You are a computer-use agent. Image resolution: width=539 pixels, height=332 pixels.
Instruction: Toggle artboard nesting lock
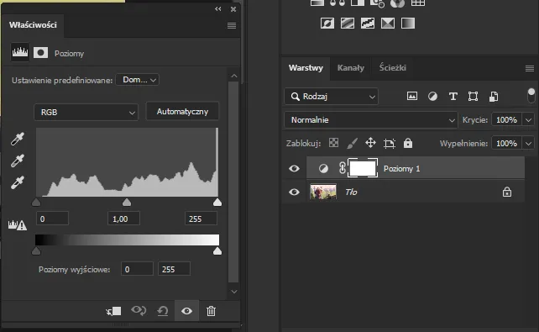click(x=389, y=143)
